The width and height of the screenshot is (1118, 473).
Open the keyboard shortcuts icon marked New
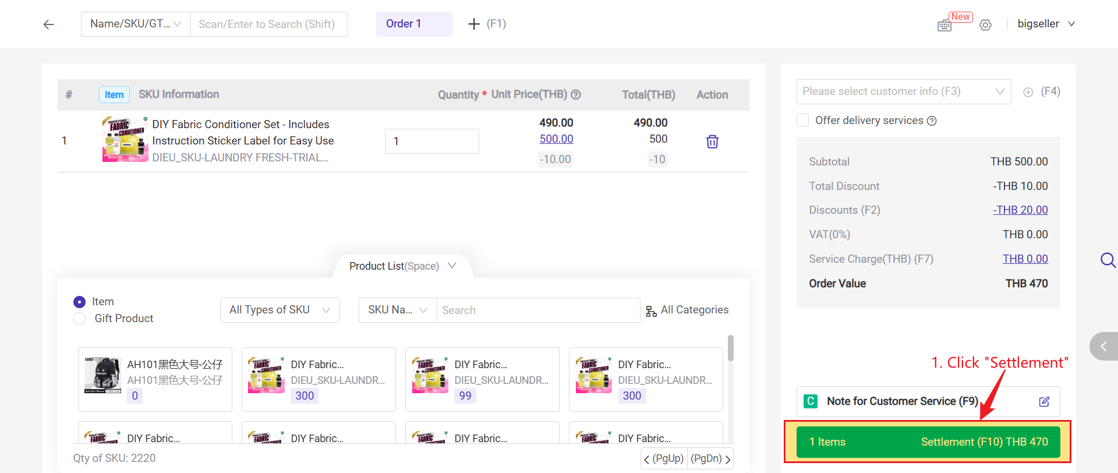tap(944, 26)
